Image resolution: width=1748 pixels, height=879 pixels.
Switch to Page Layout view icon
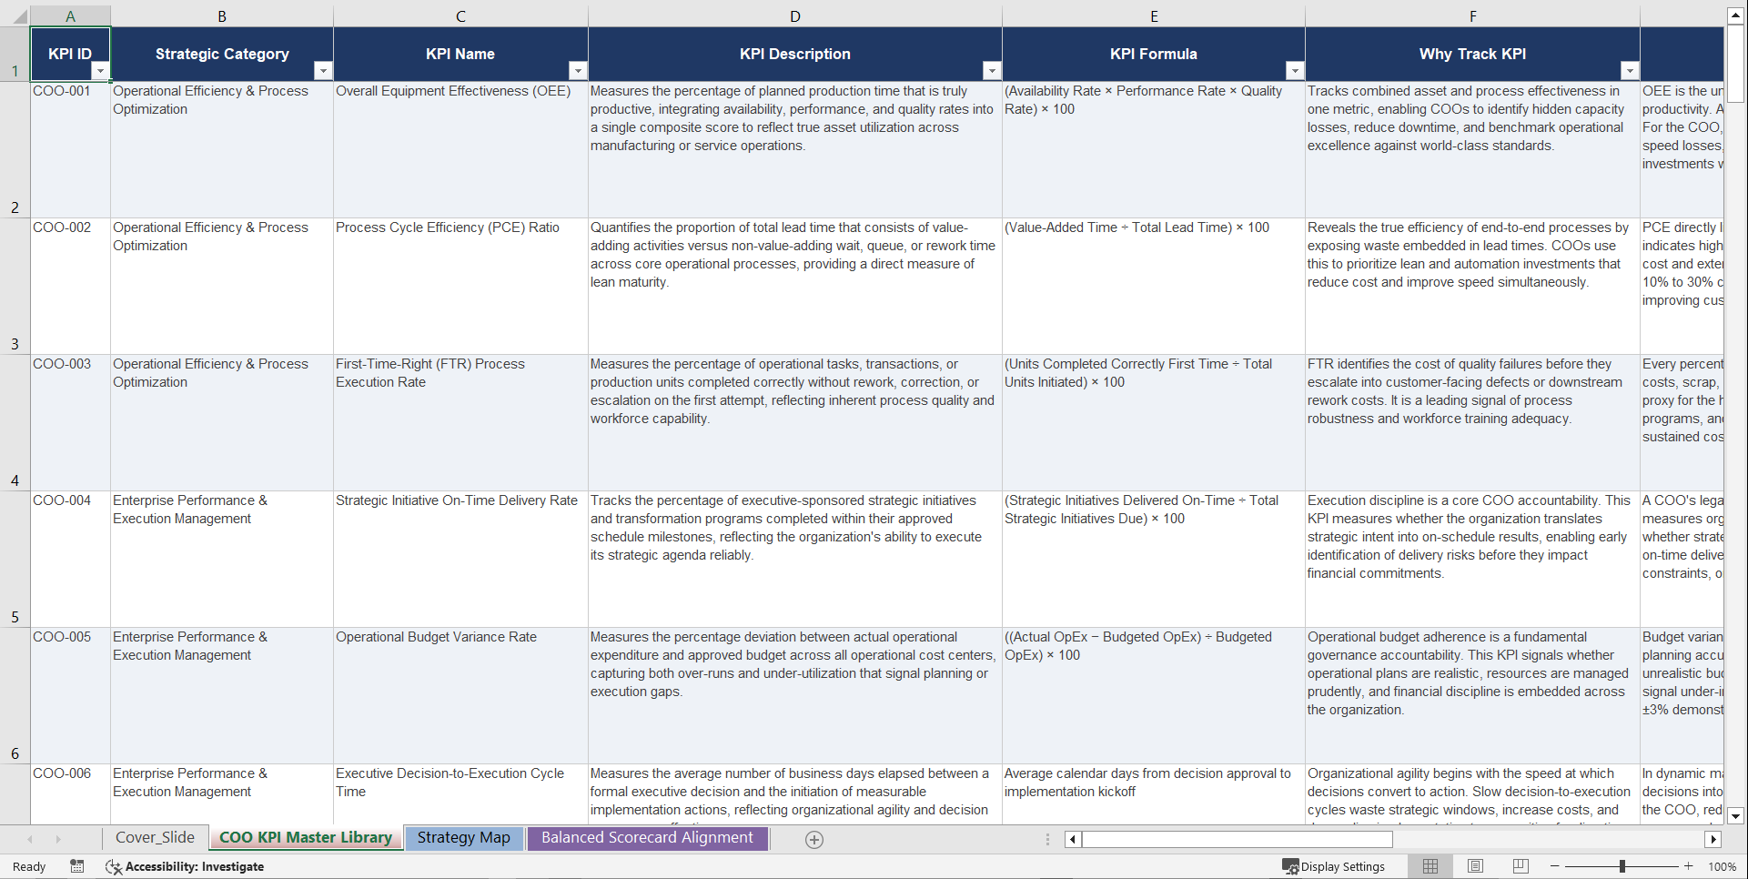(x=1476, y=866)
